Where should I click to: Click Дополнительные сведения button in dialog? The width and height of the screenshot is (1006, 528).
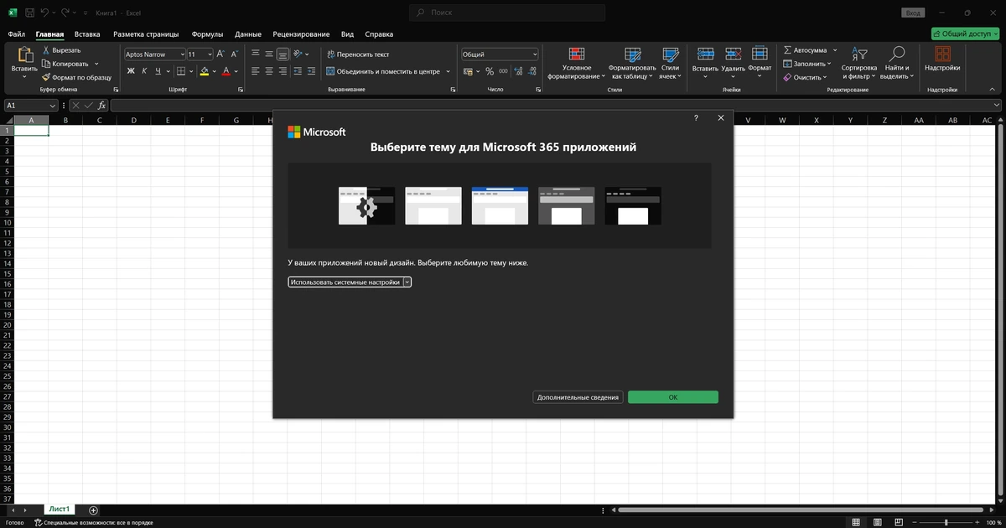(x=578, y=397)
